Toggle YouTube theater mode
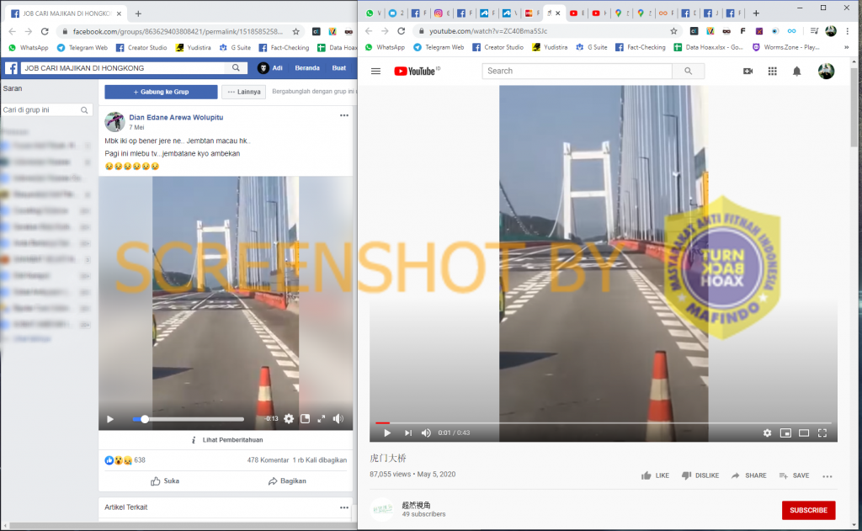This screenshot has height=531, width=862. pos(804,433)
